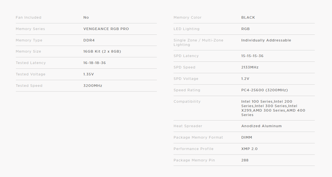Select the 16GB Kit (2 x 8GB) text
Viewport: 332px width, 177px height.
[102, 51]
